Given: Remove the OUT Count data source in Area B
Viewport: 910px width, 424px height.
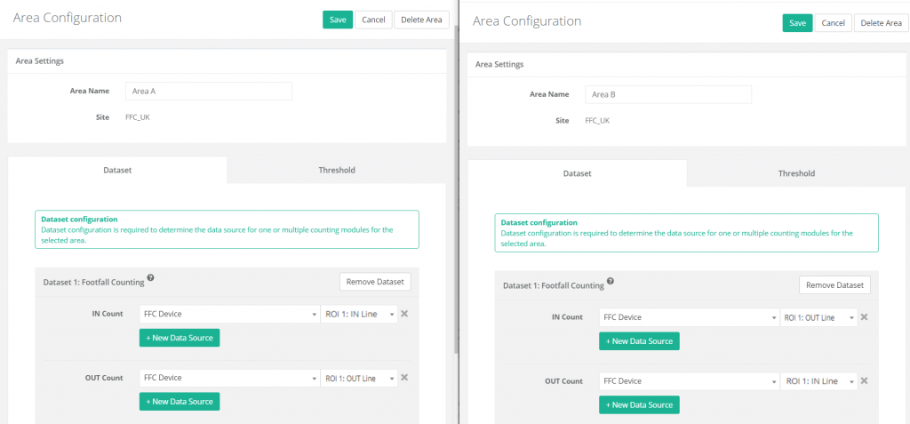Looking at the screenshot, I should click(x=863, y=381).
